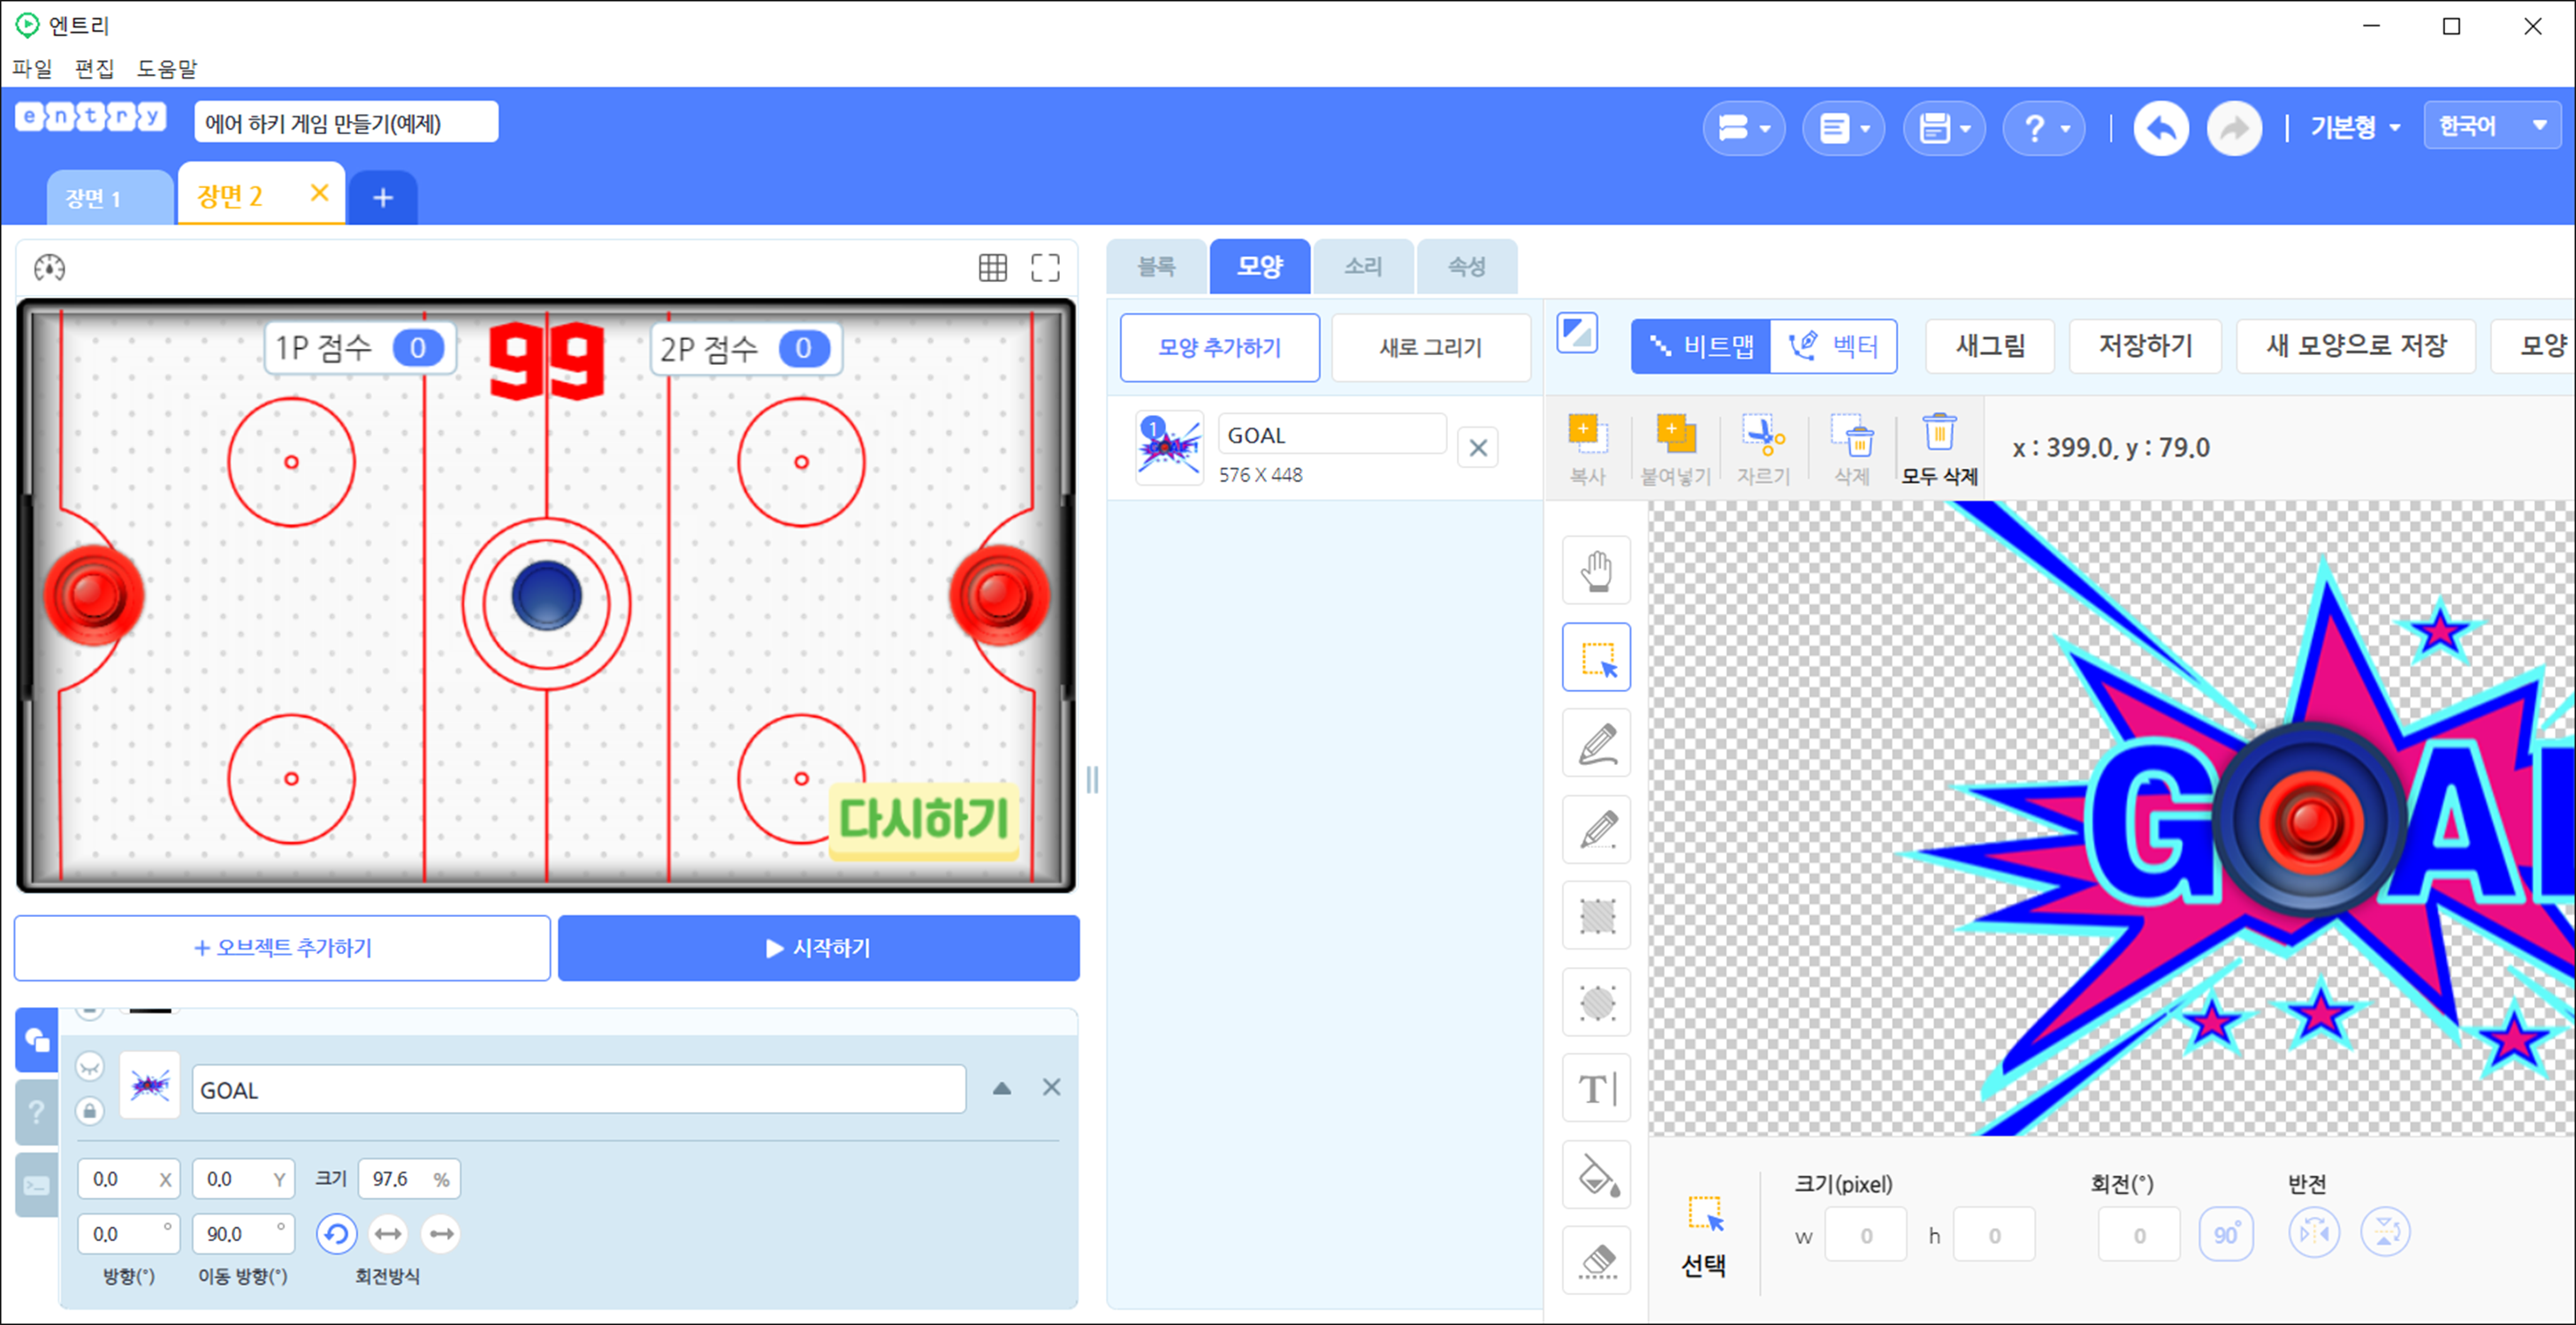Toggle visibility of GOAL object
The width and height of the screenshot is (2576, 1325).
tap(90, 1066)
